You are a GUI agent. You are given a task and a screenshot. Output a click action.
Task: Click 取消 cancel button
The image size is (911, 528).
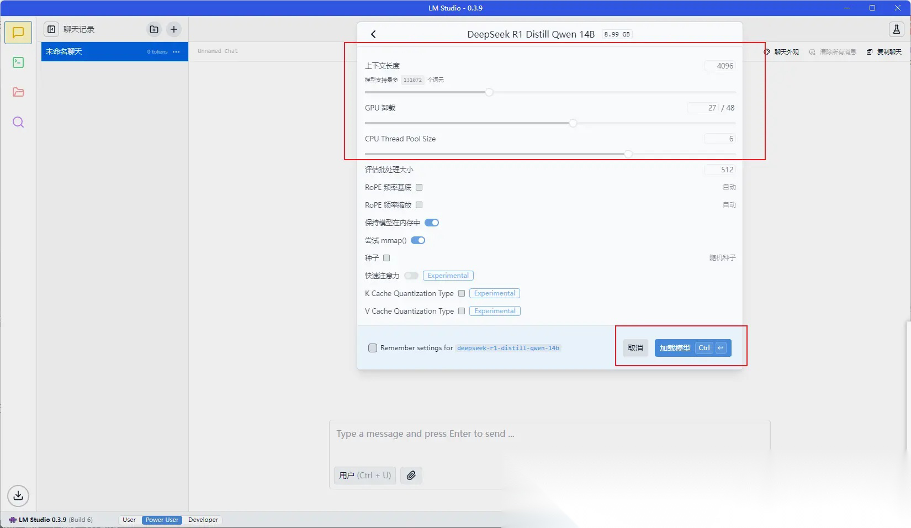point(635,348)
